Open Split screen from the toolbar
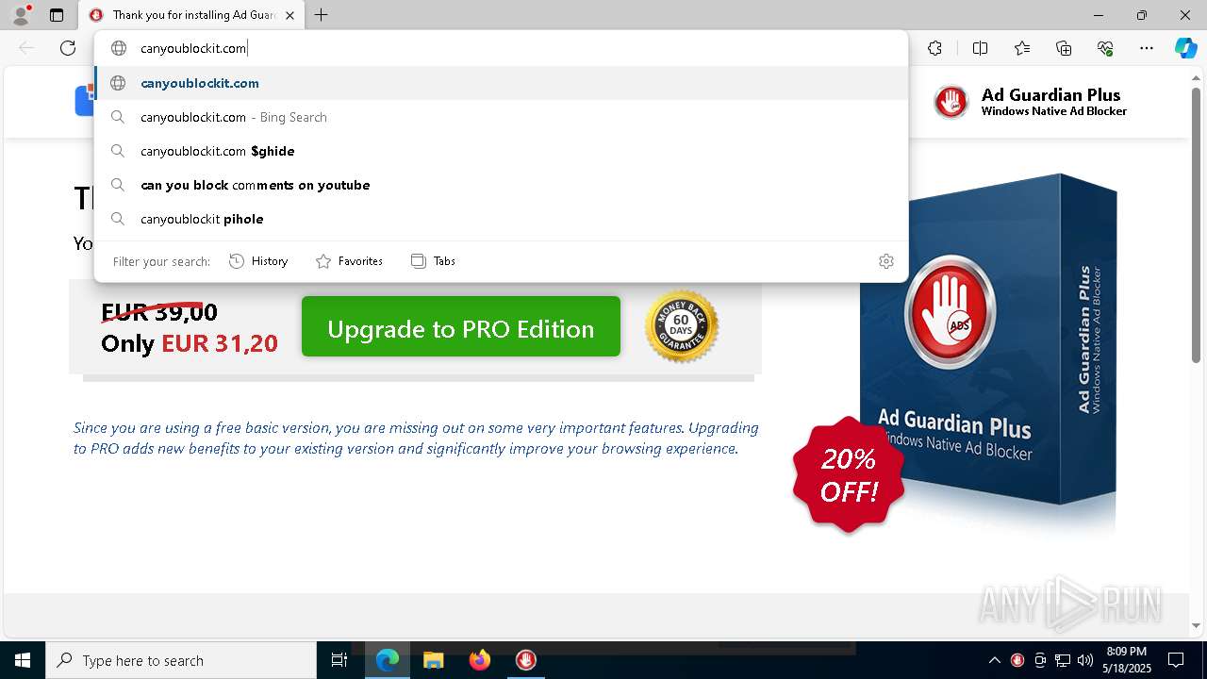Viewport: 1207px width, 679px height. (980, 48)
